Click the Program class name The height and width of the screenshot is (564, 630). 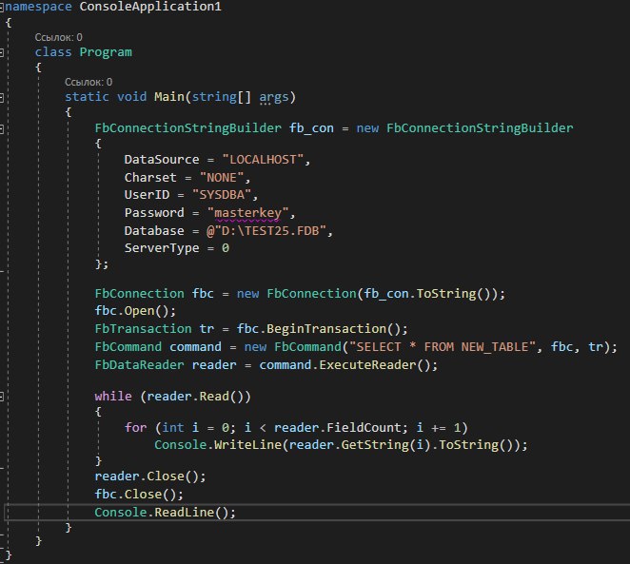(x=106, y=52)
